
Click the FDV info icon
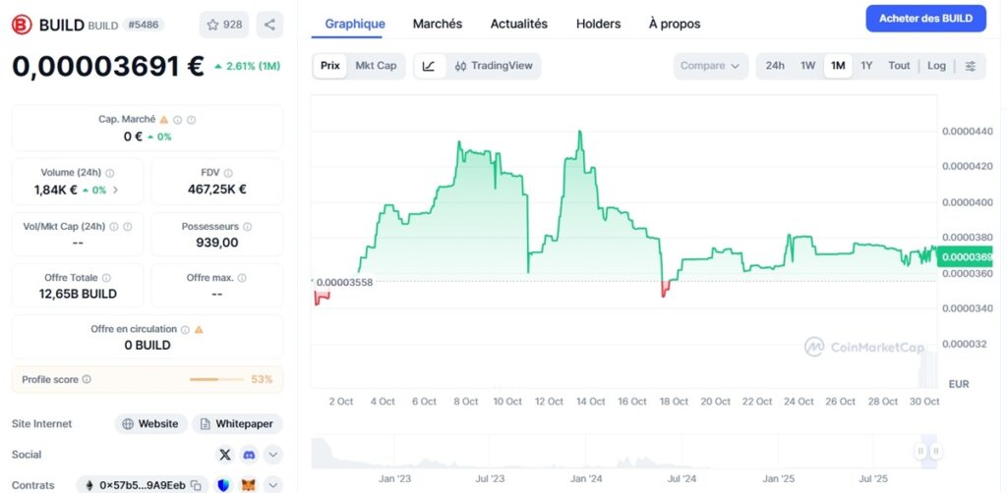(x=228, y=173)
